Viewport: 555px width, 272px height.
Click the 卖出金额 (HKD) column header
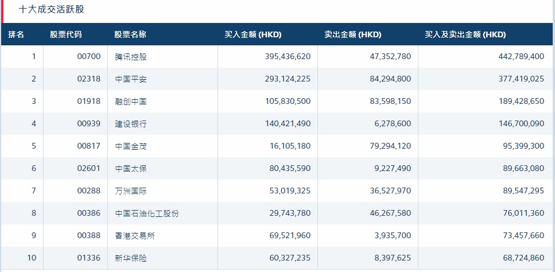(352, 34)
